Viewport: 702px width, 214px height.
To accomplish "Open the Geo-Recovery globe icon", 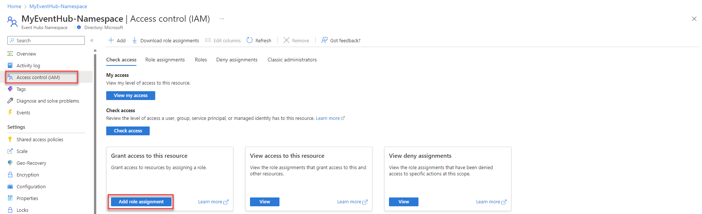I will [10, 163].
